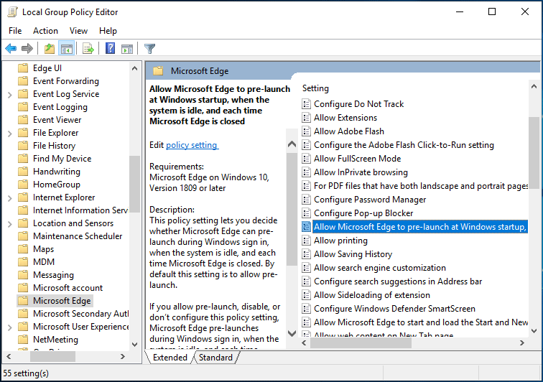Open the Action menu
Screen dimensions: 543x382
click(x=45, y=31)
